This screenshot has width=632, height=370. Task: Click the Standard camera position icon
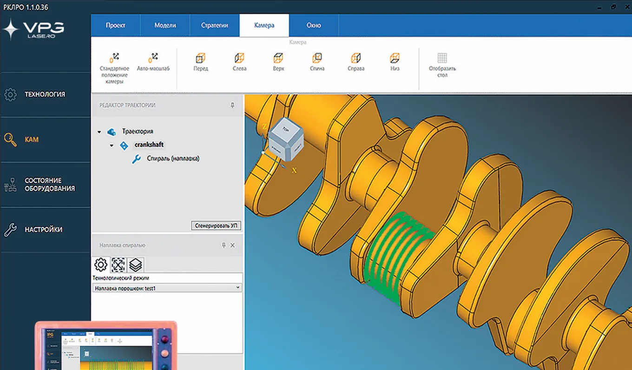(114, 58)
